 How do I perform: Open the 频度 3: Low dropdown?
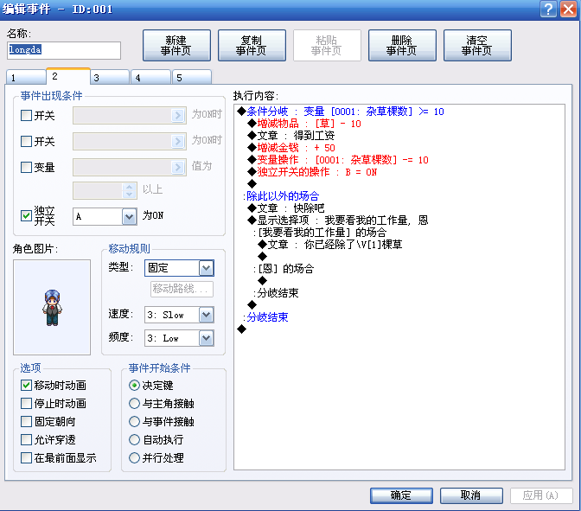pos(207,338)
